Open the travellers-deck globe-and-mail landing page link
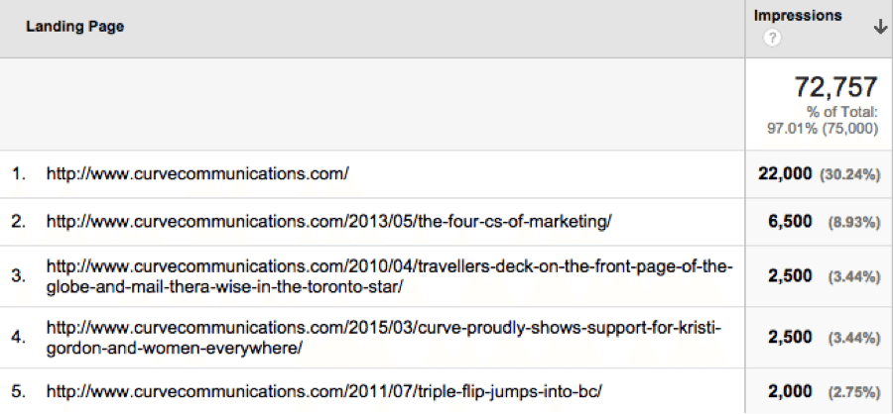This screenshot has width=893, height=414. click(x=390, y=276)
